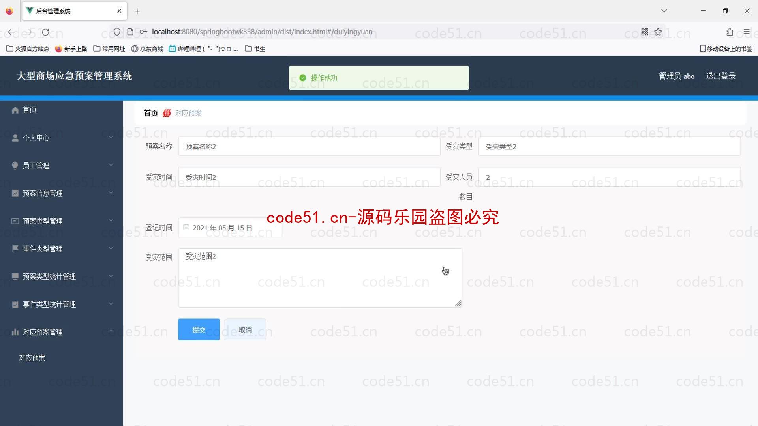758x426 pixels.
Task: Click the bar chart icon beside 对应预案管理
Action: click(x=15, y=332)
